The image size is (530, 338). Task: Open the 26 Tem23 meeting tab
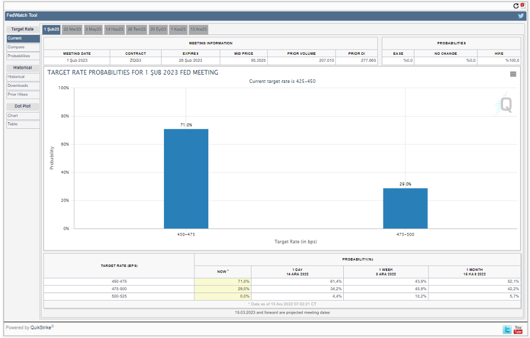tap(137, 29)
